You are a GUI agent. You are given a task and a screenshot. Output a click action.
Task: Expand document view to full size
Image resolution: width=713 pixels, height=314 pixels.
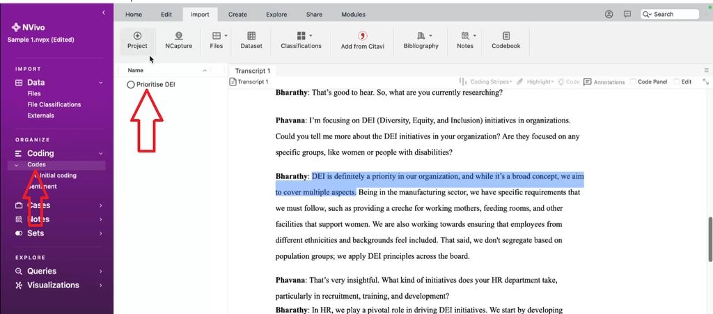pyautogui.click(x=706, y=81)
